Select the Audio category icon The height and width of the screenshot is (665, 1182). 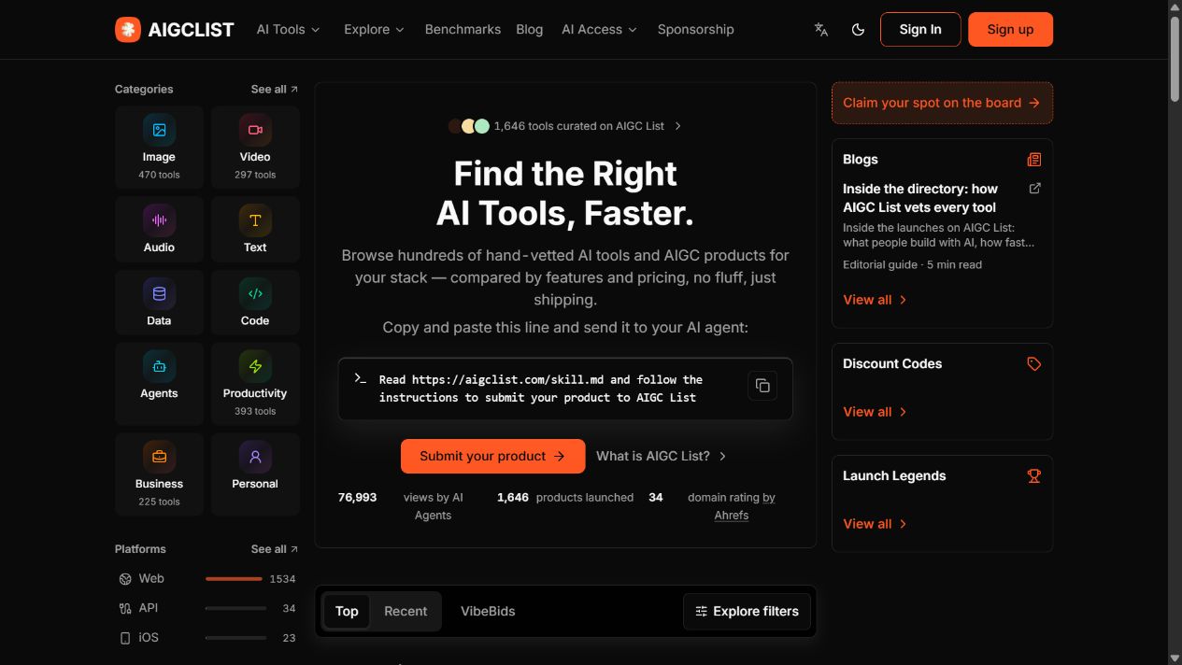(159, 220)
